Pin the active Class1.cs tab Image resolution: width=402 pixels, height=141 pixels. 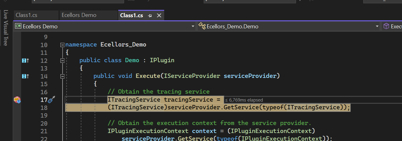pos(150,15)
